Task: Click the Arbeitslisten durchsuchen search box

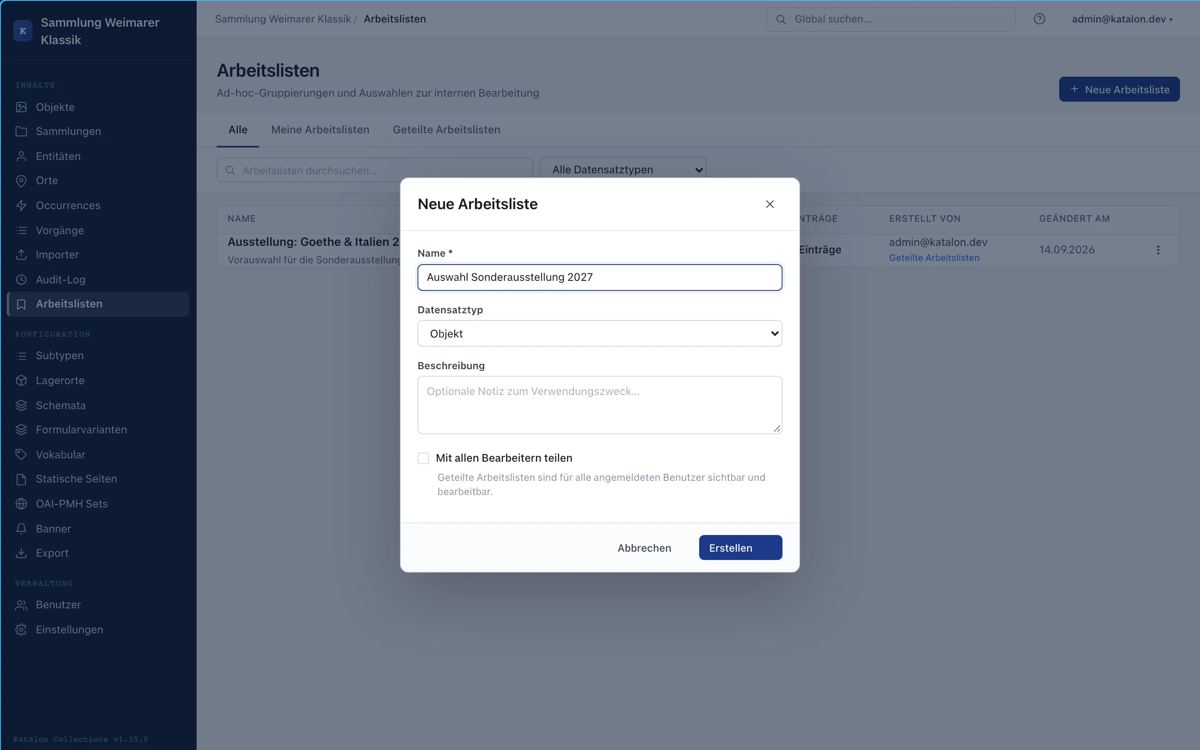Action: coord(375,170)
